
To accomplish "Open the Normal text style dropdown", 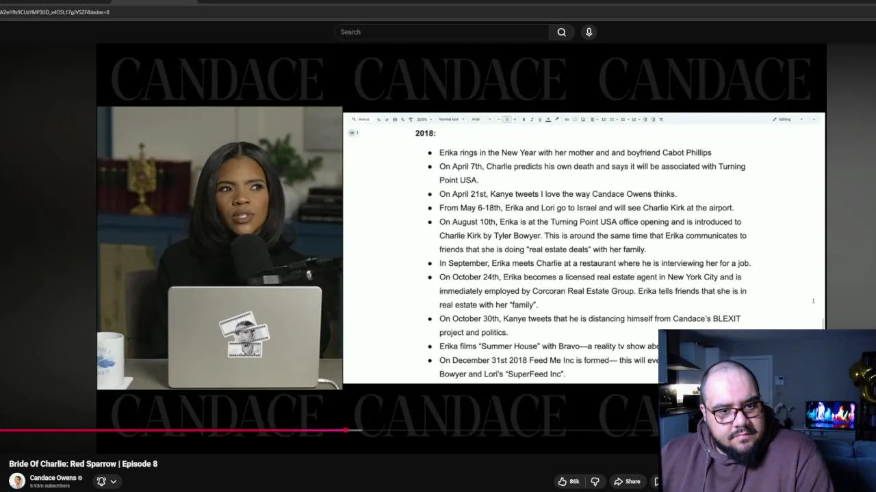I will click(451, 120).
